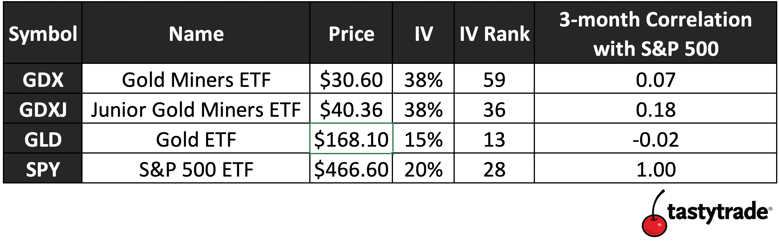Click the 15% IV cell for GLD

(423, 138)
